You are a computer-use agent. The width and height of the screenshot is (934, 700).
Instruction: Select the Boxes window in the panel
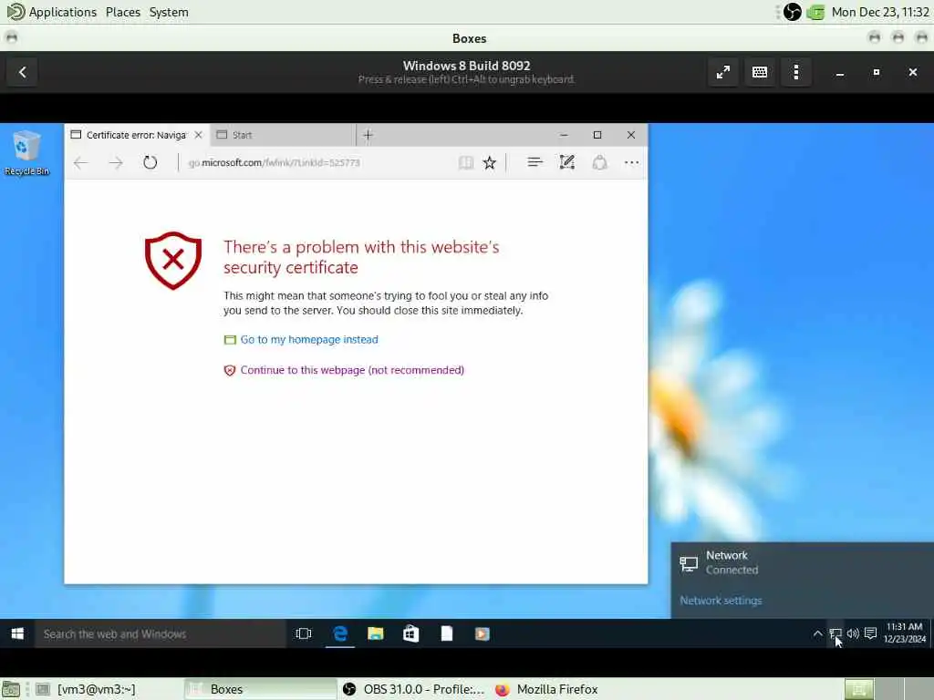(260, 689)
